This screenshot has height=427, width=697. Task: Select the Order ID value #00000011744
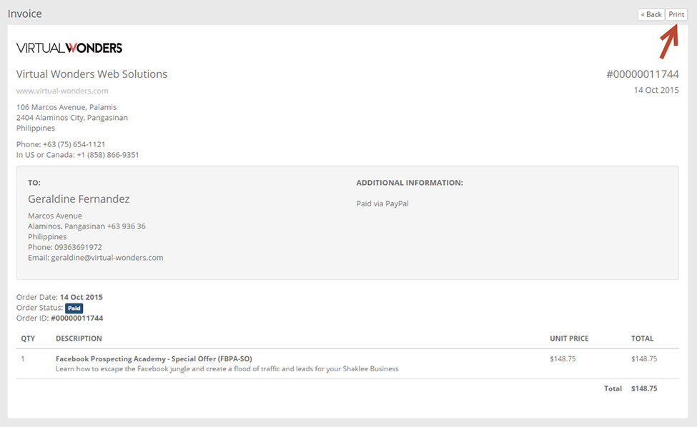[77, 318]
